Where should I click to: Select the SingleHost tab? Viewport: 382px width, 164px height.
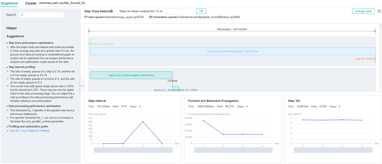point(9,4)
